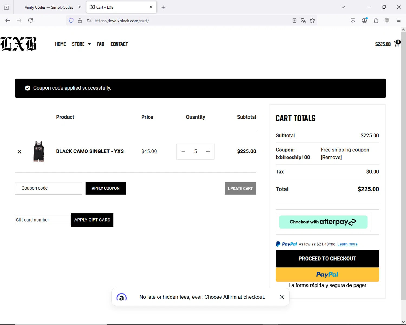This screenshot has height=325, width=406.
Task: Minimize the Firefox window
Action: pyautogui.click(x=370, y=7)
